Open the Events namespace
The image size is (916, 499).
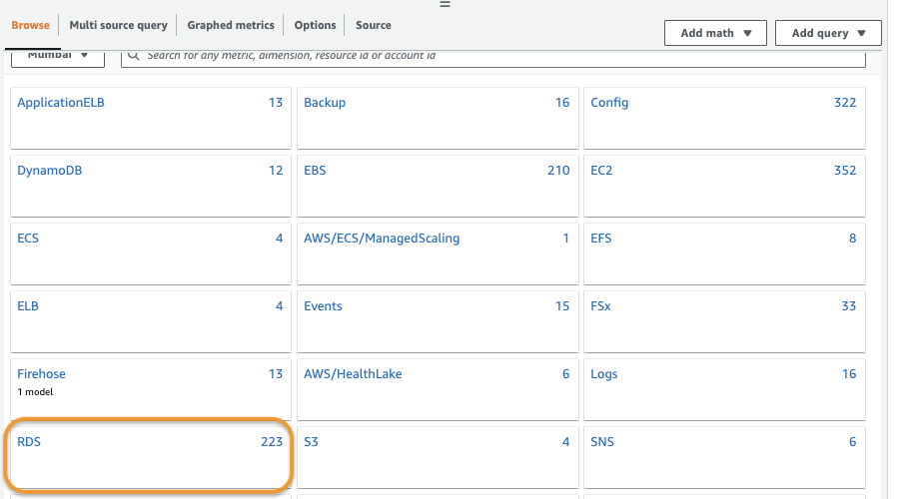click(x=438, y=321)
